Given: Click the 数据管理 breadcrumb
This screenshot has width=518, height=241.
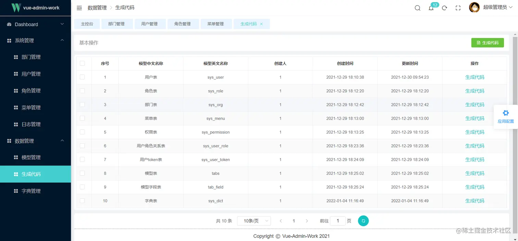Looking at the screenshot, I should point(97,8).
